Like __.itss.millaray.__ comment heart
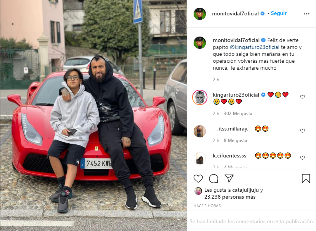Screen dimensions: 316x231 [302, 131]
